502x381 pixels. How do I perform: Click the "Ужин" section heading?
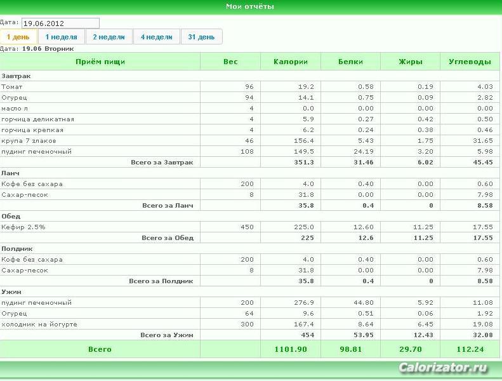click(11, 291)
